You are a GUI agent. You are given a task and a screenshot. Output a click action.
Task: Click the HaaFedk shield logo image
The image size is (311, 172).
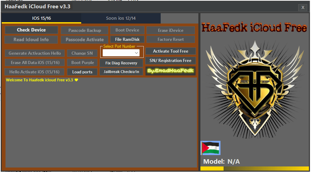pyautogui.click(x=255, y=89)
